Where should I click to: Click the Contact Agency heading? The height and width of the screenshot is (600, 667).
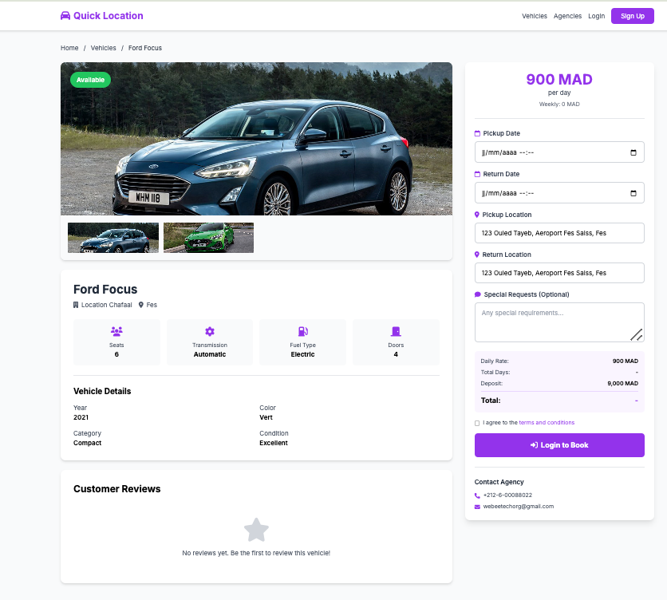[x=499, y=482]
